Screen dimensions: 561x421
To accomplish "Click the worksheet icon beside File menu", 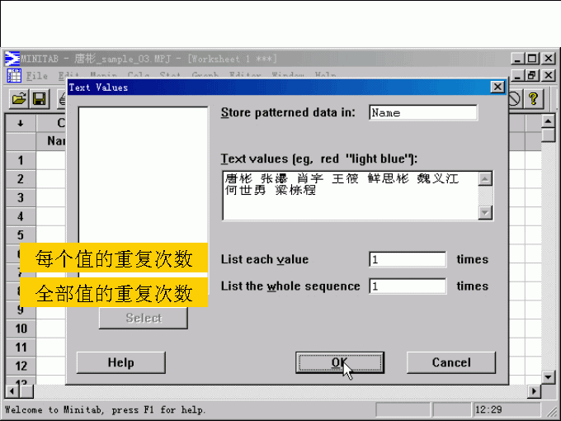I will point(14,76).
